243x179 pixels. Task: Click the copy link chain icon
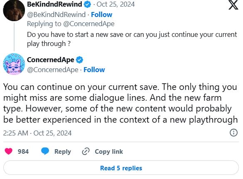point(86,151)
